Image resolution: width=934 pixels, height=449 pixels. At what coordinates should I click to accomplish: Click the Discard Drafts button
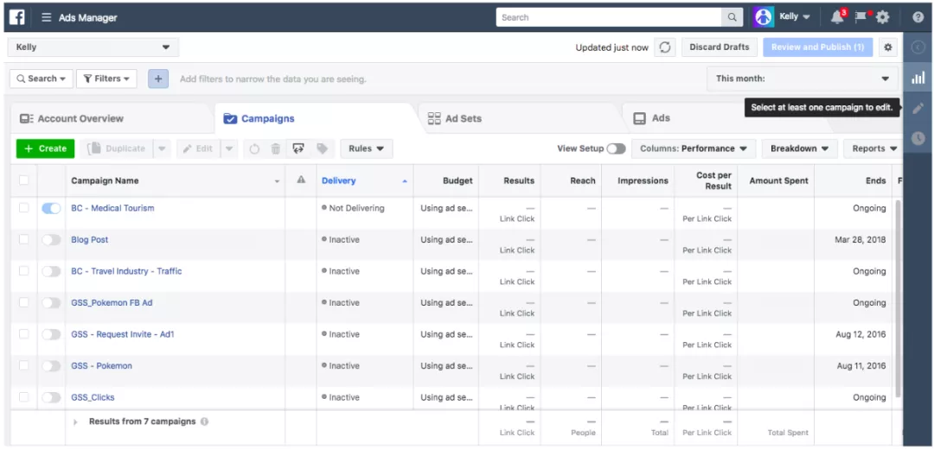coord(719,47)
